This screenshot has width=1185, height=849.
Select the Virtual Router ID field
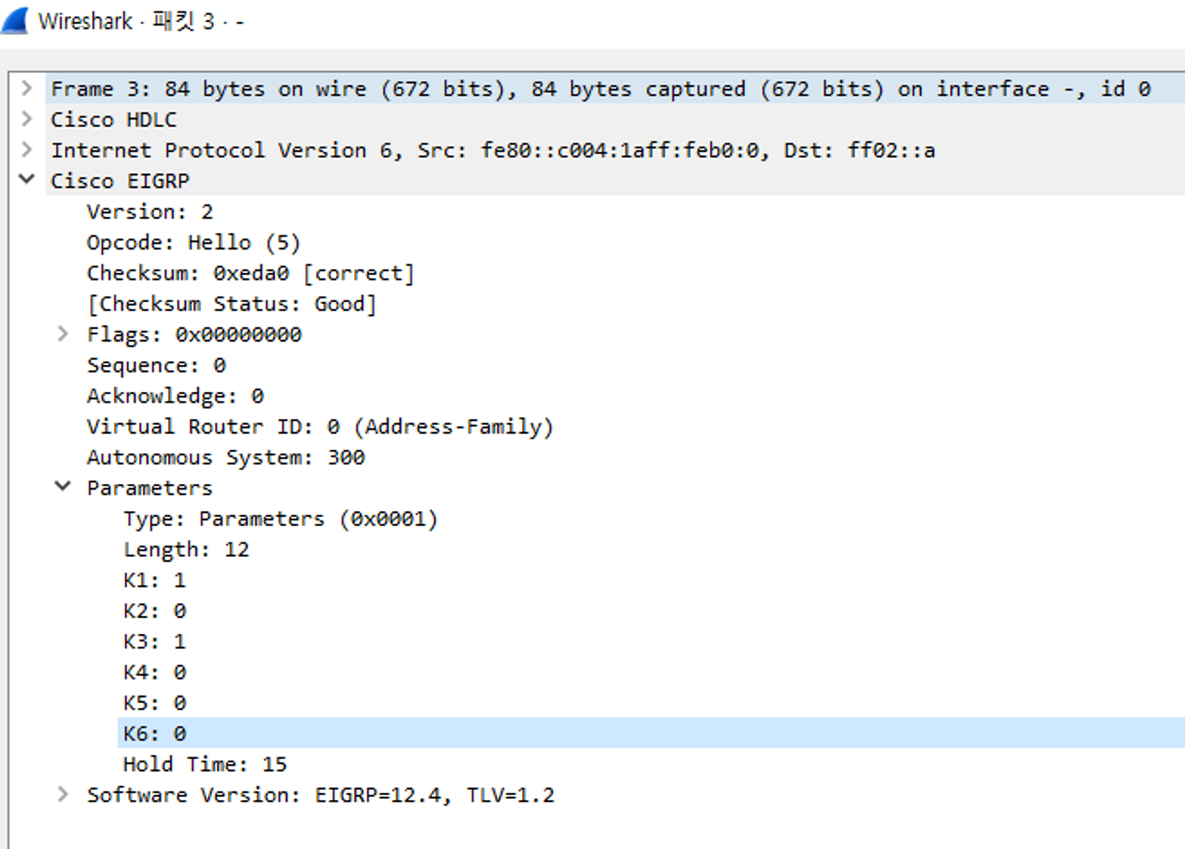(x=320, y=426)
